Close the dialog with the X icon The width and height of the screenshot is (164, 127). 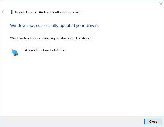click(x=161, y=4)
